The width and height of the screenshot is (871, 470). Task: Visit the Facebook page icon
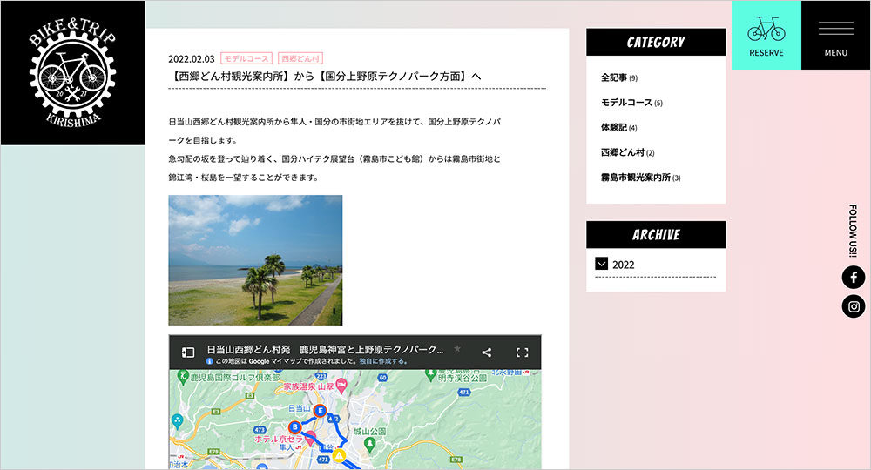(854, 278)
